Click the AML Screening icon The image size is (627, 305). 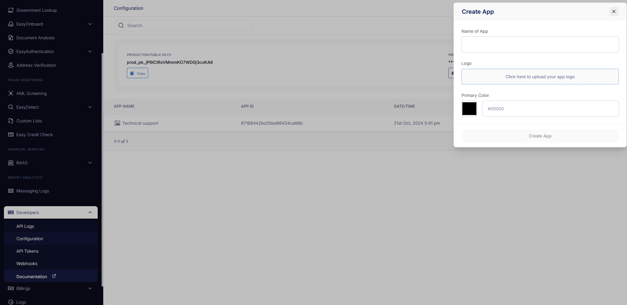[x=11, y=93]
